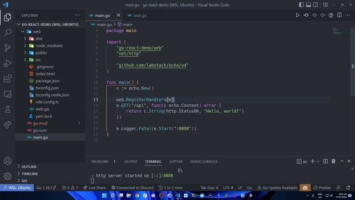Open errors and warnings status item
Image resolution: width=355 pixels, height=200 pixels.
click(70, 188)
